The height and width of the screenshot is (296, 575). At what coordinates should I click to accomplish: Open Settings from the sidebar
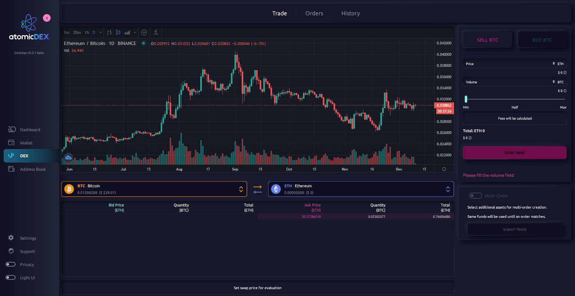[x=28, y=238]
